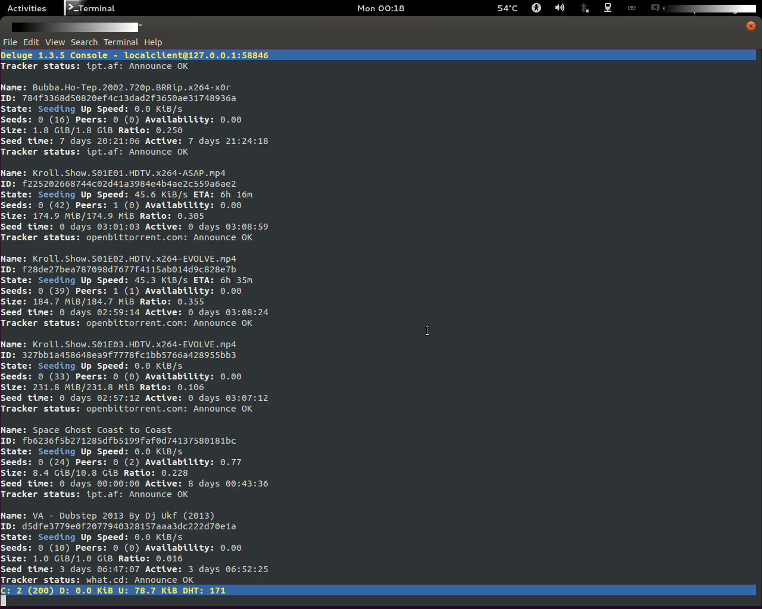Click the Active time 8 days 00:43:36
This screenshot has height=609, width=762.
coord(228,484)
